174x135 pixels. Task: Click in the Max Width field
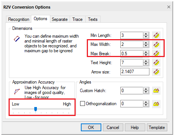pos(132,44)
